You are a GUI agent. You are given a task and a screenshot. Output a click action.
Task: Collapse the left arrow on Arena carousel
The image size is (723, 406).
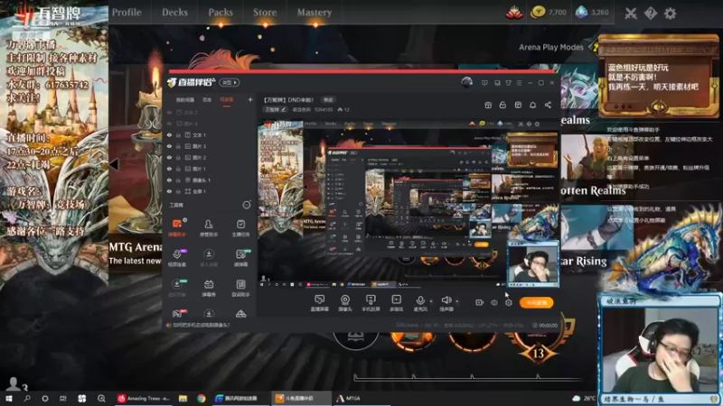(114, 164)
